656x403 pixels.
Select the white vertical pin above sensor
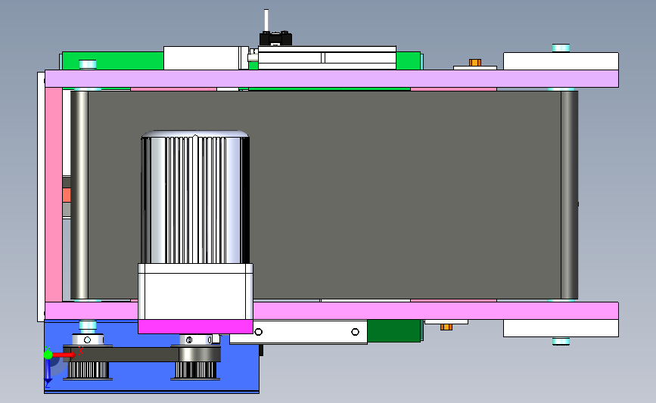[x=266, y=20]
